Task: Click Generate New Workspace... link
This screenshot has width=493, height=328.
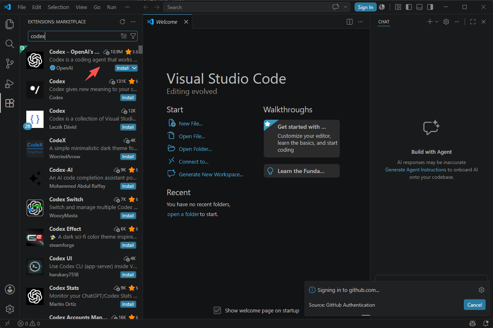Action: click(x=211, y=174)
